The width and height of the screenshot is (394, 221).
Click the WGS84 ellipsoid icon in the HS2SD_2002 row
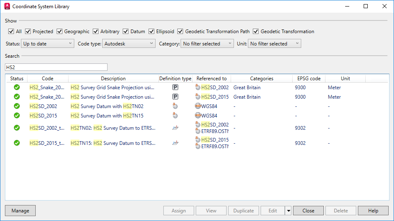pyautogui.click(x=198, y=106)
